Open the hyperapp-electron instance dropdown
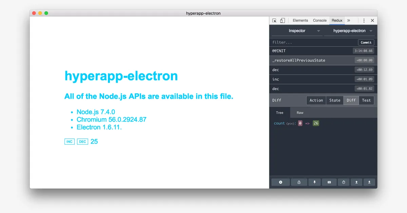The width and height of the screenshot is (407, 213). pos(349,31)
